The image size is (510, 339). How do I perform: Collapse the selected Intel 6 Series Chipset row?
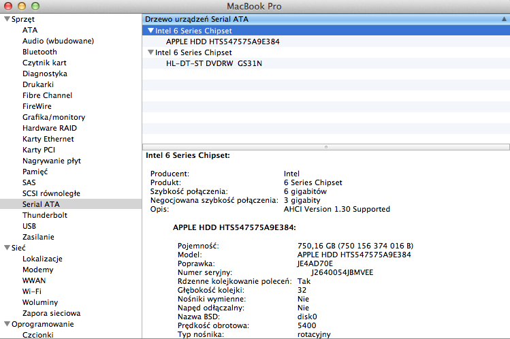point(150,31)
